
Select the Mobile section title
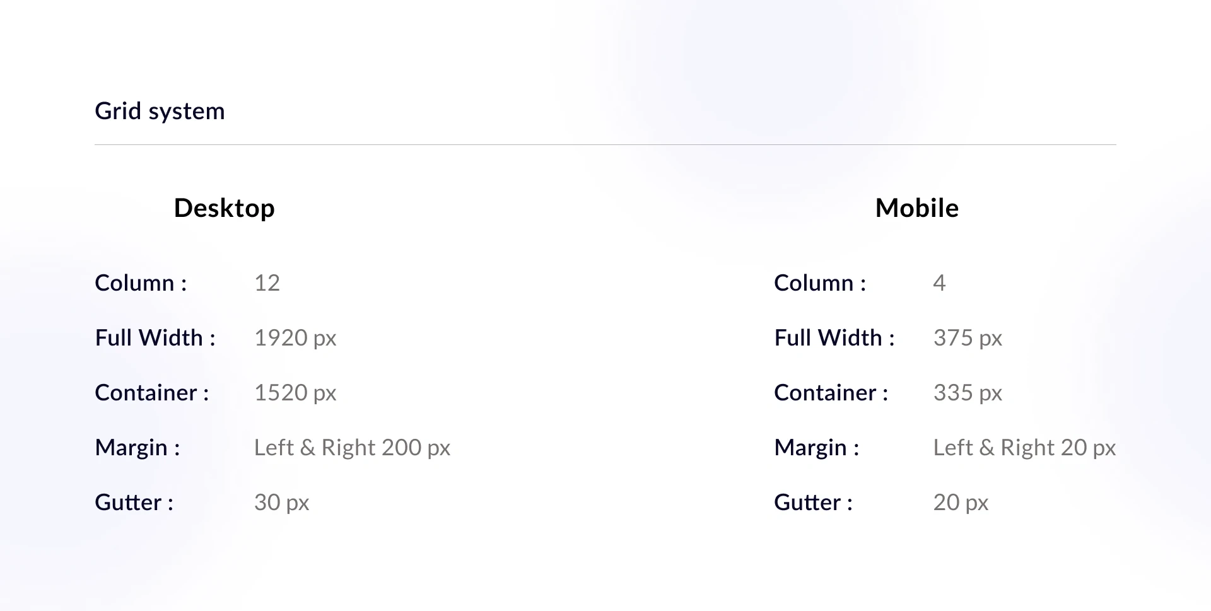point(916,208)
